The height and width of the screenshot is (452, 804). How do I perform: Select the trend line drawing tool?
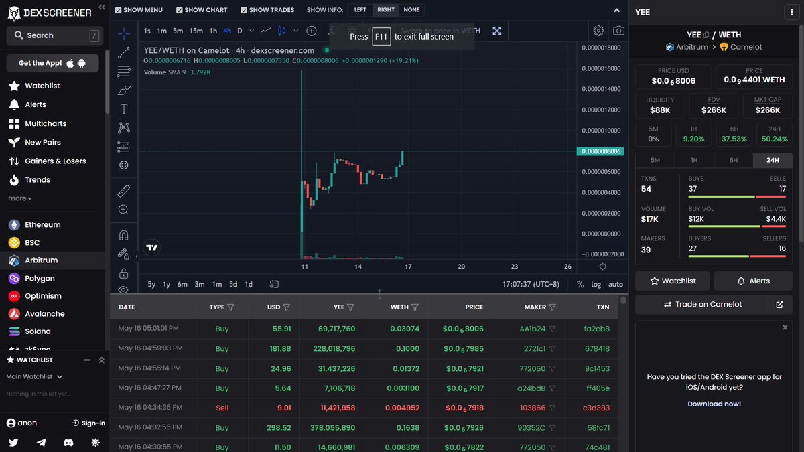click(x=124, y=52)
